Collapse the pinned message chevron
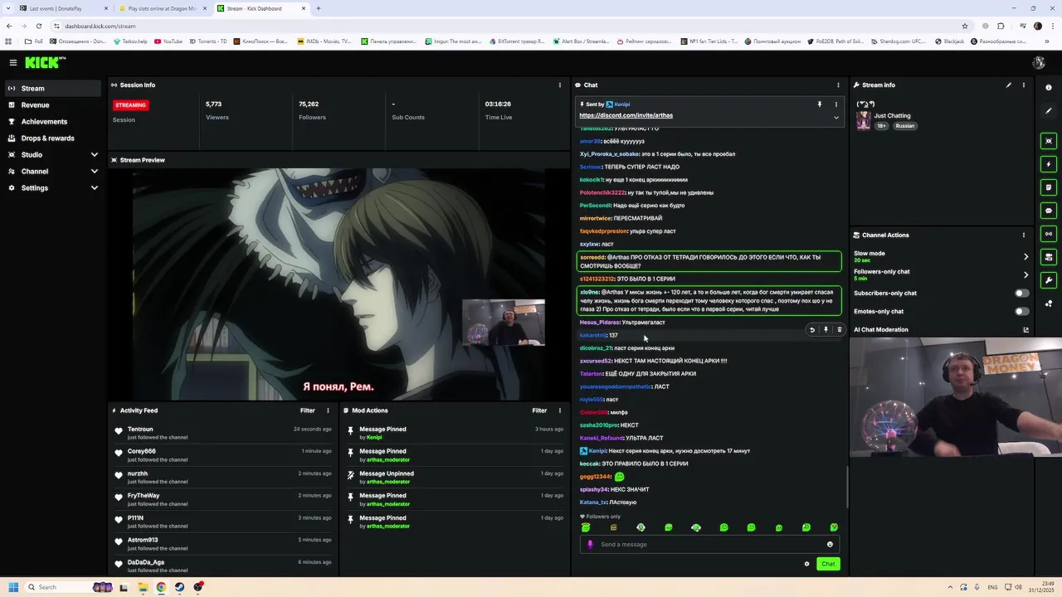The height and width of the screenshot is (597, 1062). 835,118
